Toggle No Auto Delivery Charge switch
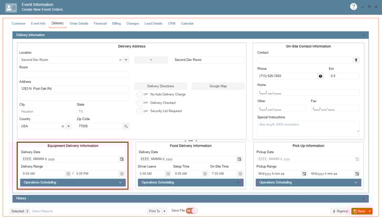 [142, 94]
